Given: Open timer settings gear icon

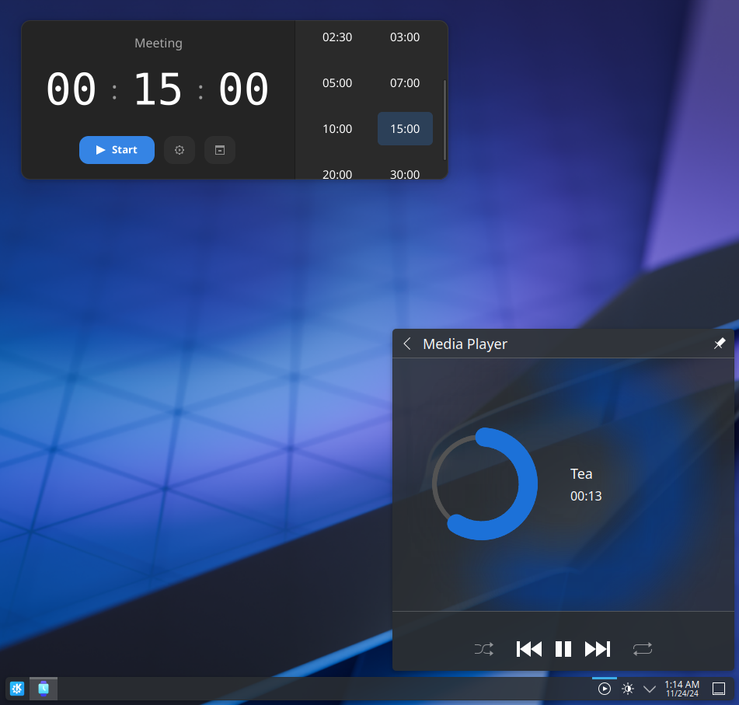Looking at the screenshot, I should point(180,150).
